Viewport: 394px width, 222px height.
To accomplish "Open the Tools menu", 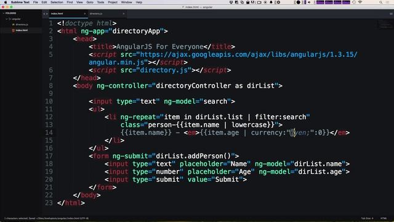I will point(100,2).
